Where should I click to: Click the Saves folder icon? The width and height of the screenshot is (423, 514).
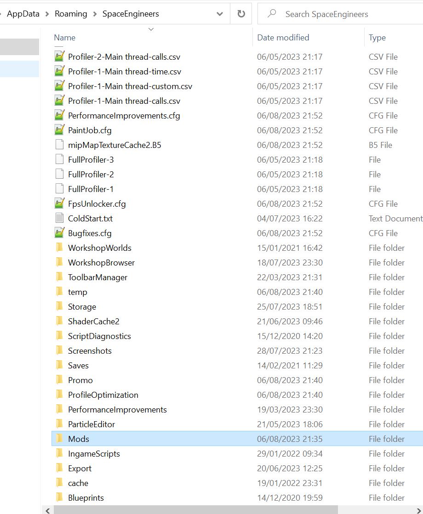tap(59, 365)
